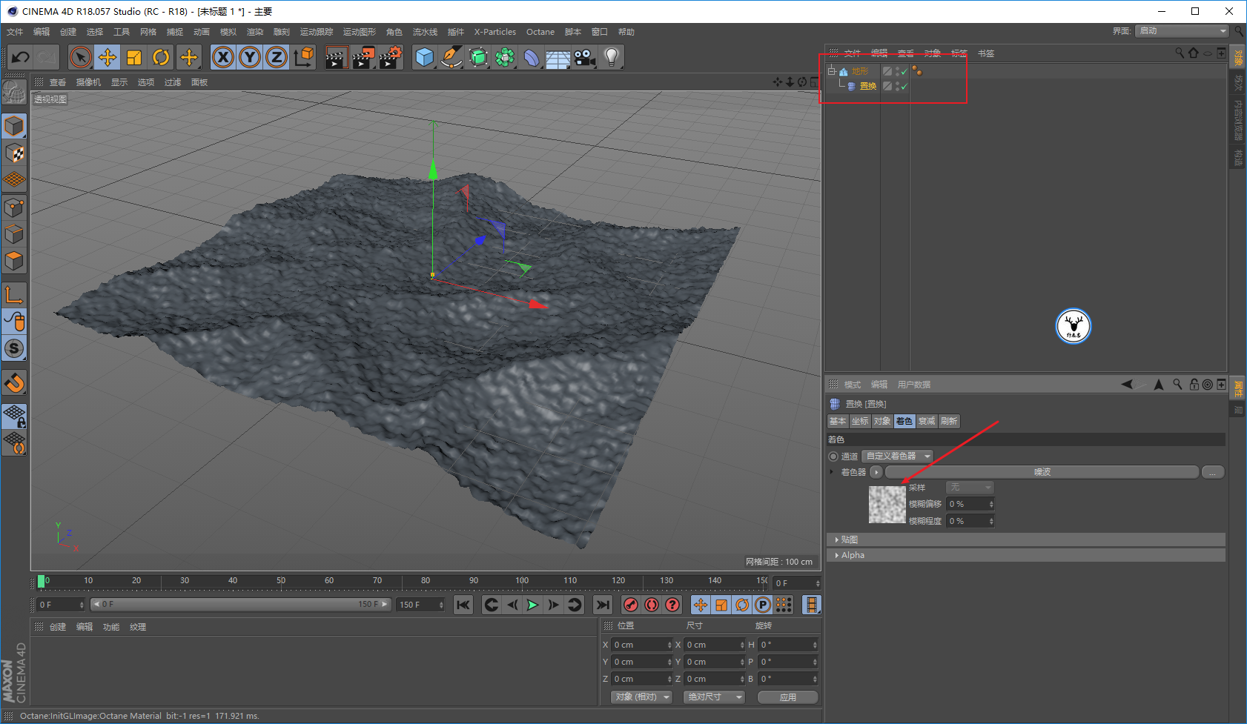Select the Live Selection tool
Image resolution: width=1247 pixels, height=724 pixels.
pyautogui.click(x=81, y=57)
